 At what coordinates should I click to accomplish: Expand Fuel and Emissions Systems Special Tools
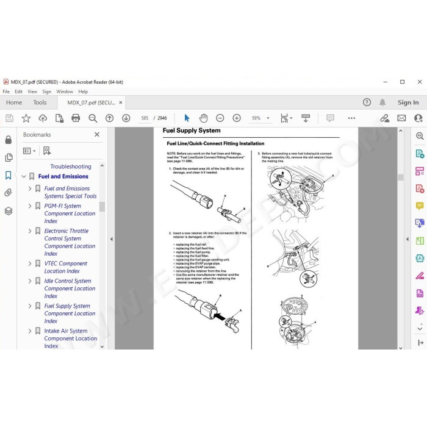pyautogui.click(x=30, y=188)
